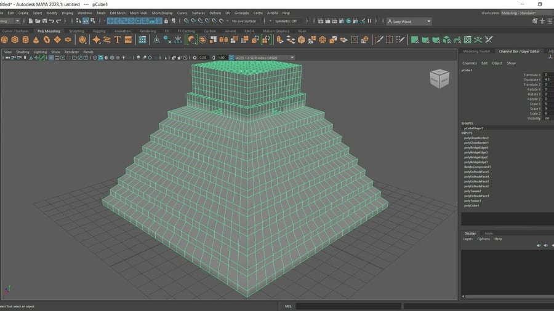Click the view cube in viewport
Viewport: 554px width, 311px height.
(x=439, y=77)
